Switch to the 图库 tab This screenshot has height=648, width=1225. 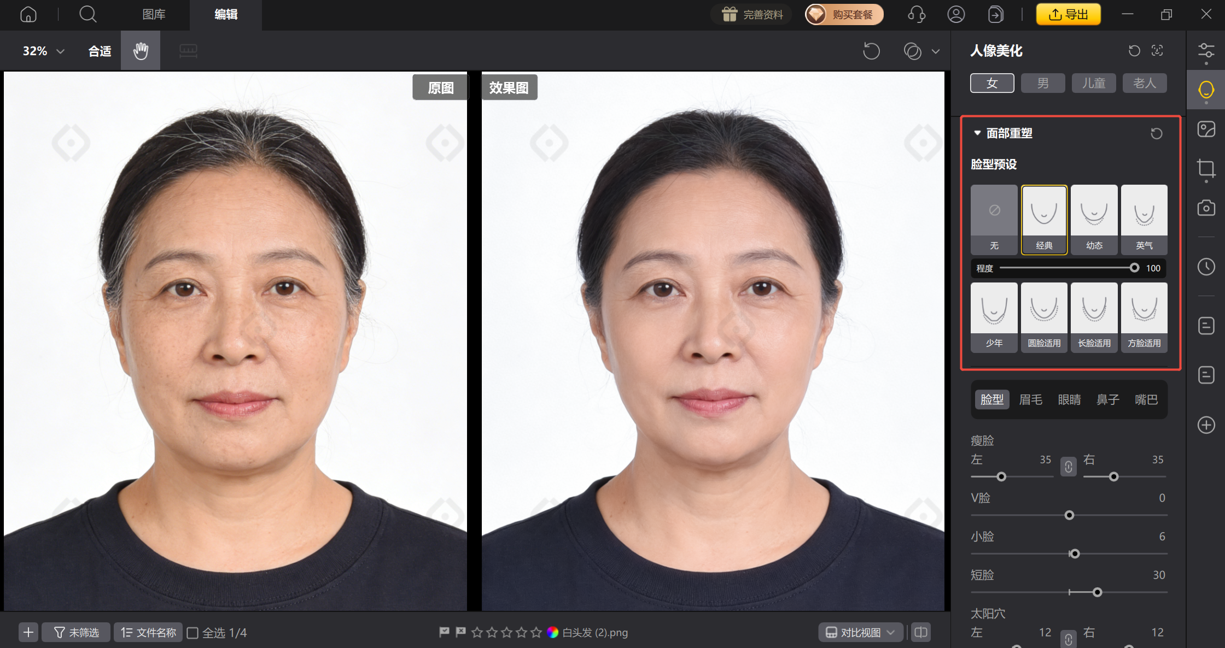point(154,15)
